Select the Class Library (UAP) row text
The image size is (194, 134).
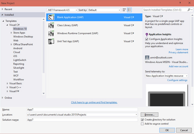pyautogui.click(x=67, y=25)
